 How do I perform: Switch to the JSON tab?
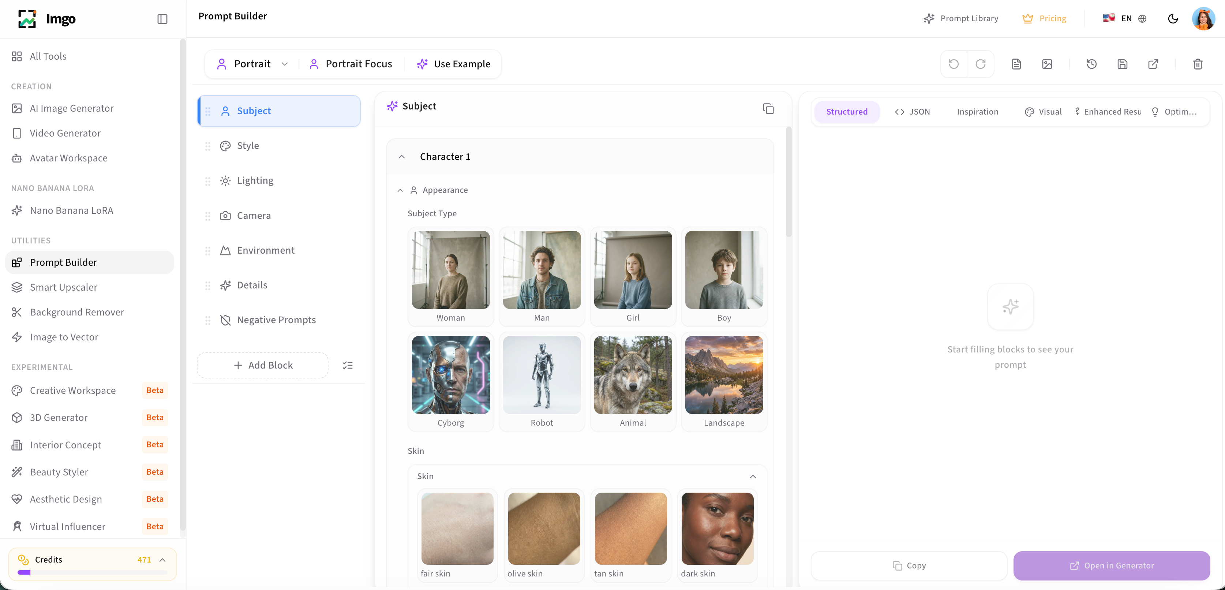(912, 112)
